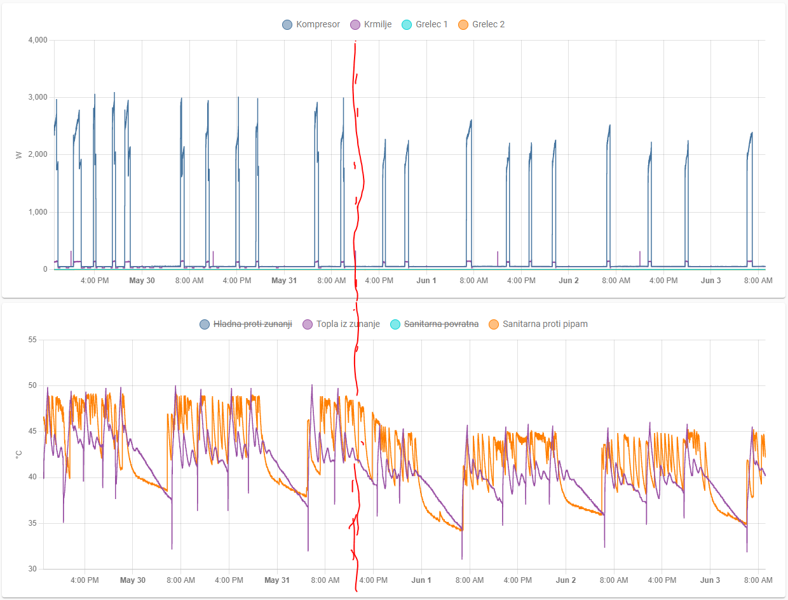Click May 30 label on the power chart axis
788x600 pixels.
tap(142, 280)
